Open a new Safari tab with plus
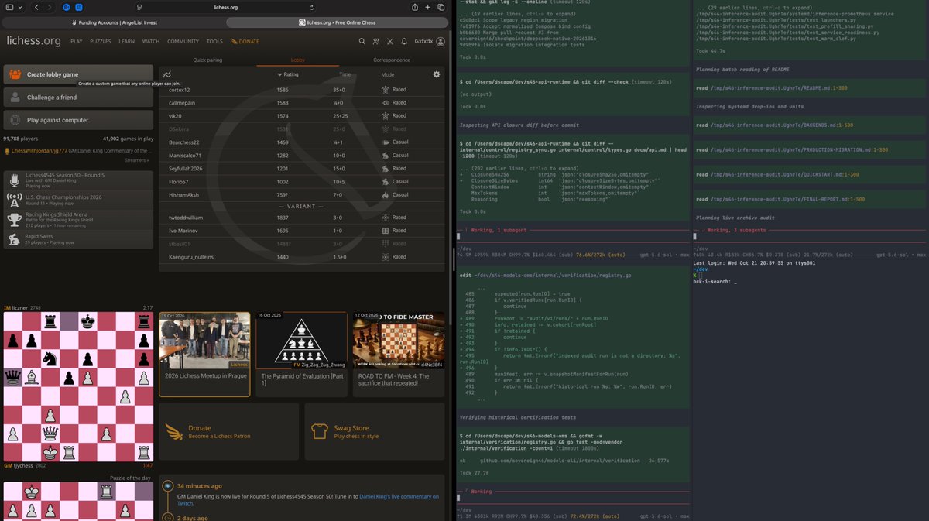The image size is (929, 521). (x=428, y=7)
